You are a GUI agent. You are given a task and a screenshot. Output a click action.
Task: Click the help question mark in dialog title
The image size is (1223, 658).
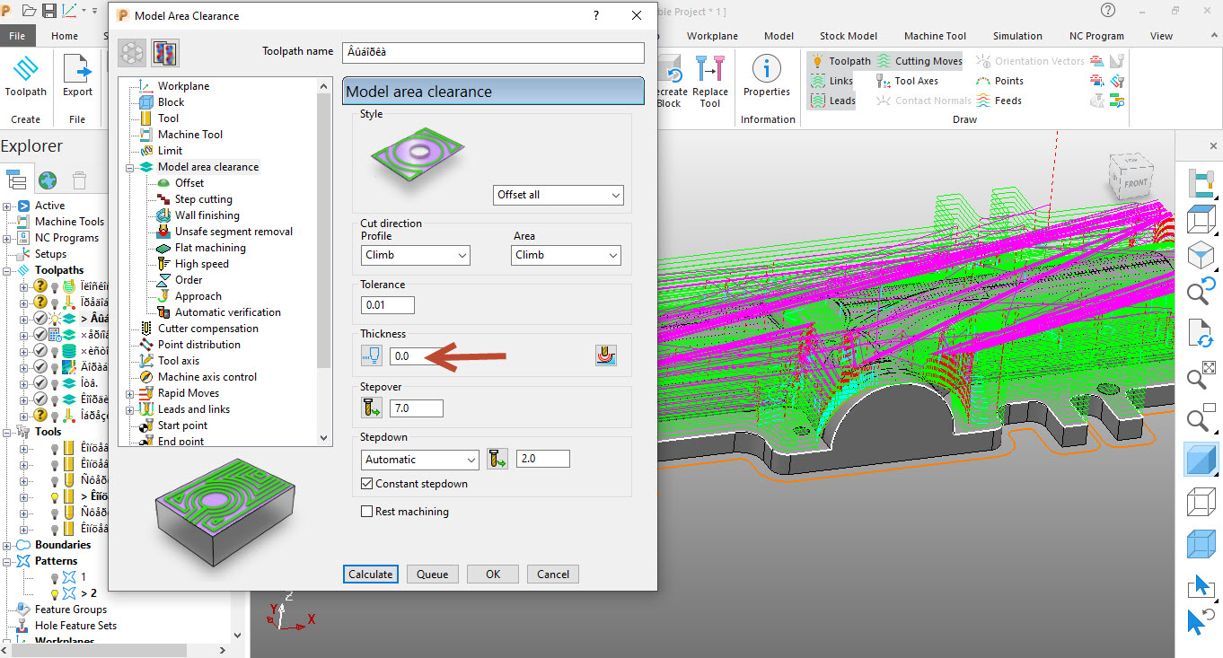pos(596,16)
